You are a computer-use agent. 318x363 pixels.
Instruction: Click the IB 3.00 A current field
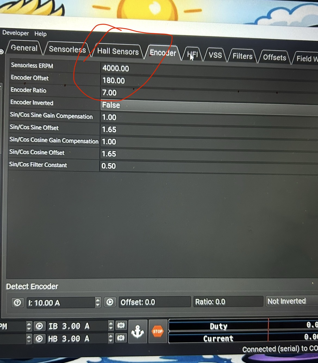(x=77, y=326)
